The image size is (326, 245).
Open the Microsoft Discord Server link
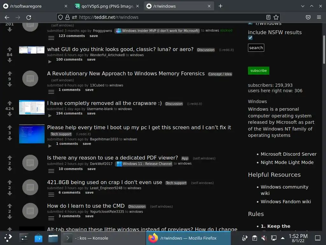coord(288,154)
